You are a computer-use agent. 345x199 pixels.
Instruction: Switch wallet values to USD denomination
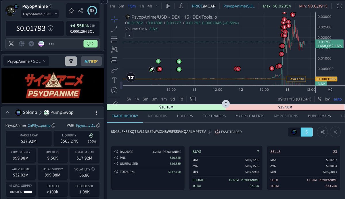click(307, 132)
